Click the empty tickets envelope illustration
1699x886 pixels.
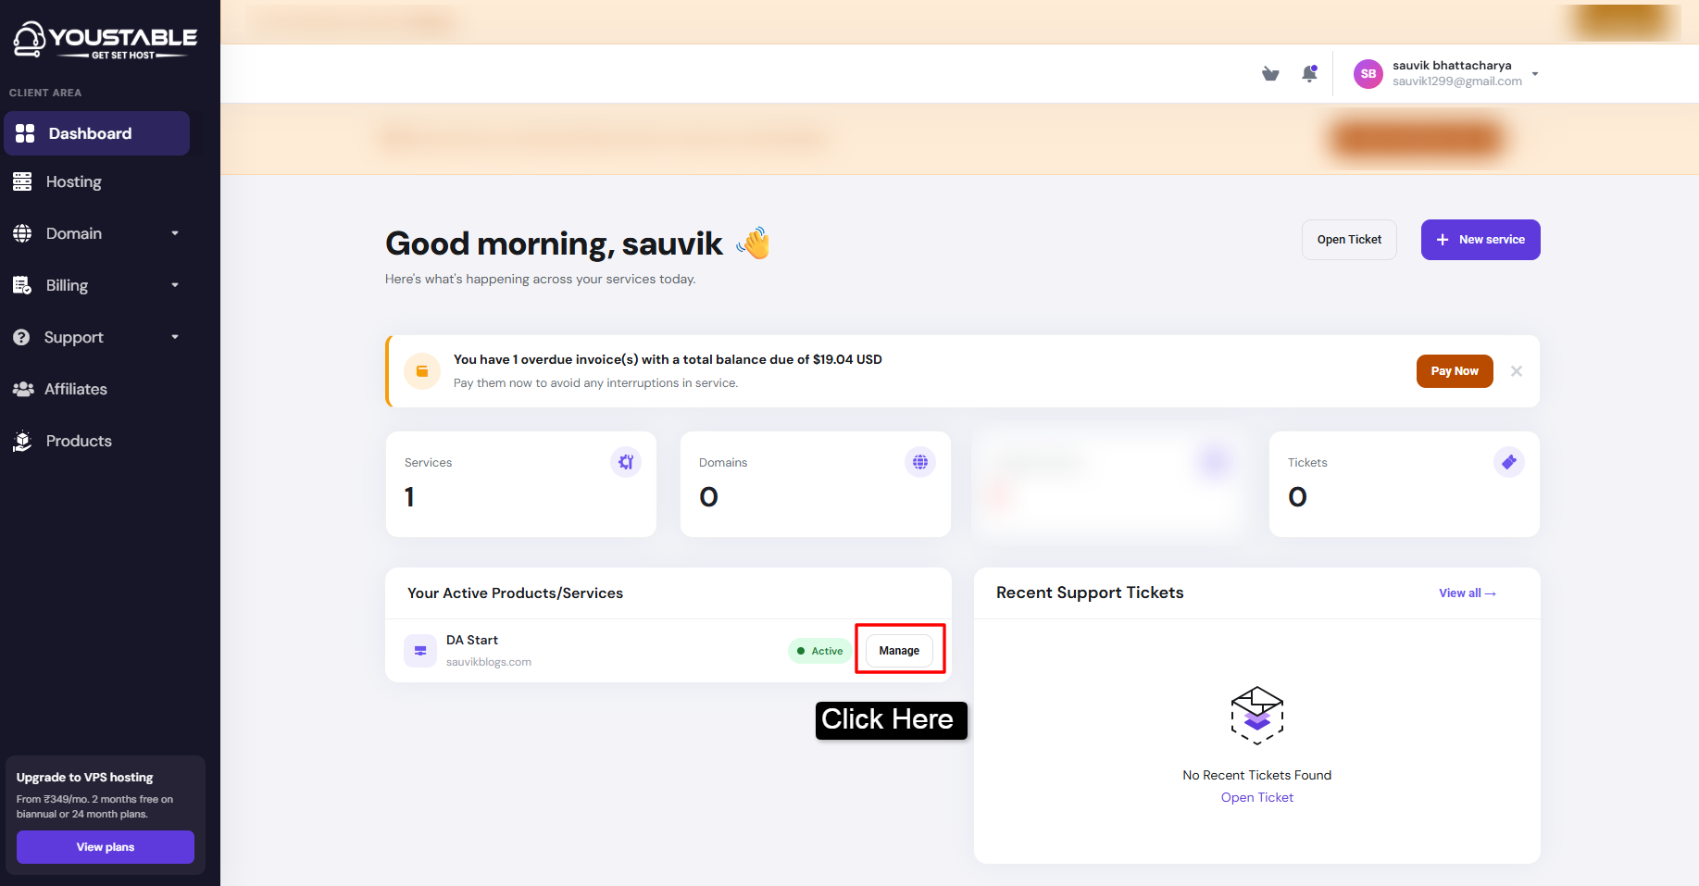[1257, 716]
